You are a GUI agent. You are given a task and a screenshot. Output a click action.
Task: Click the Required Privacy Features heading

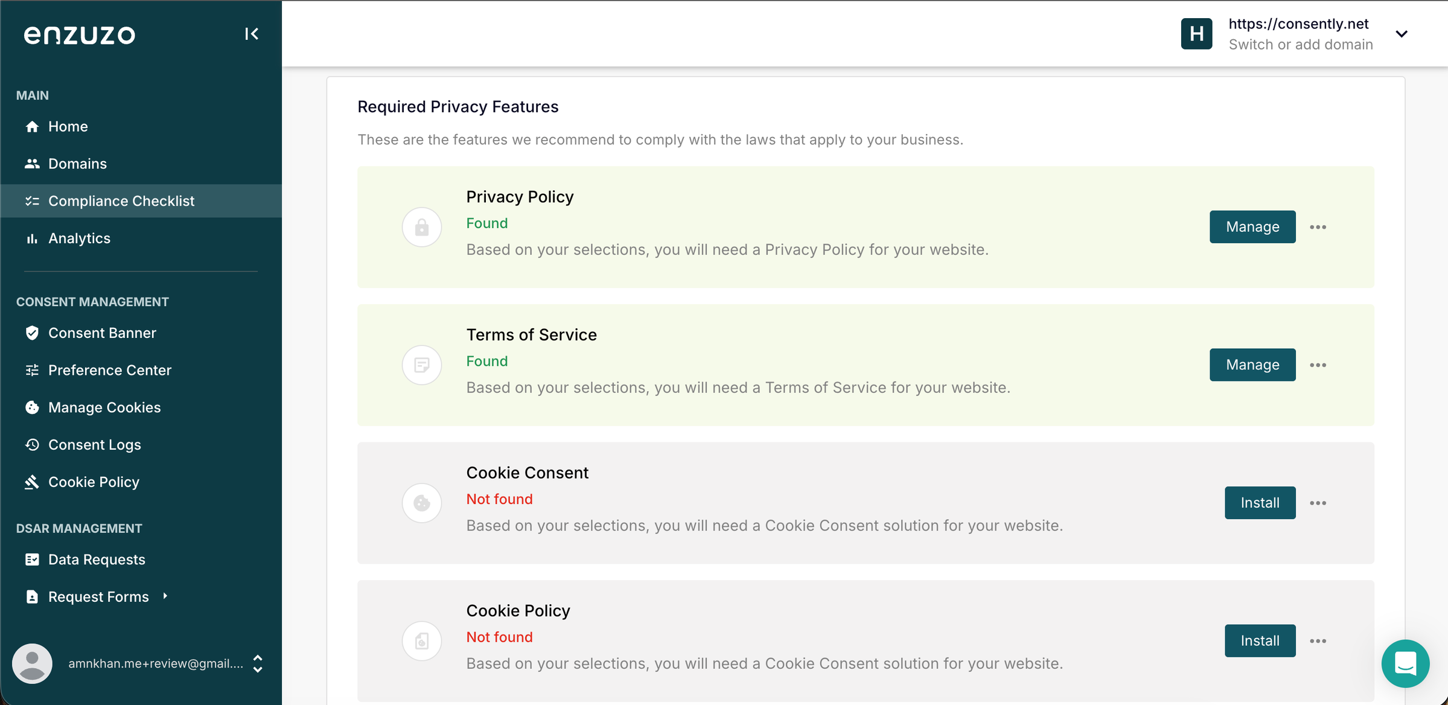coord(458,107)
